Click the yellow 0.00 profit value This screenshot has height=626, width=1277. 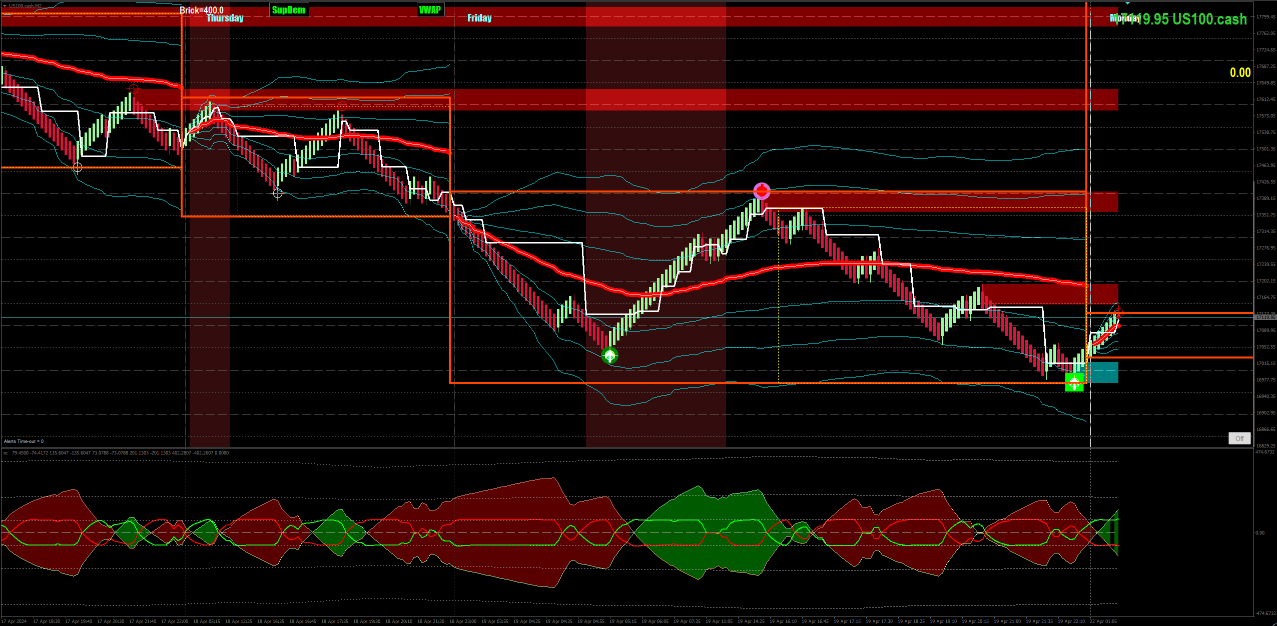(x=1240, y=73)
